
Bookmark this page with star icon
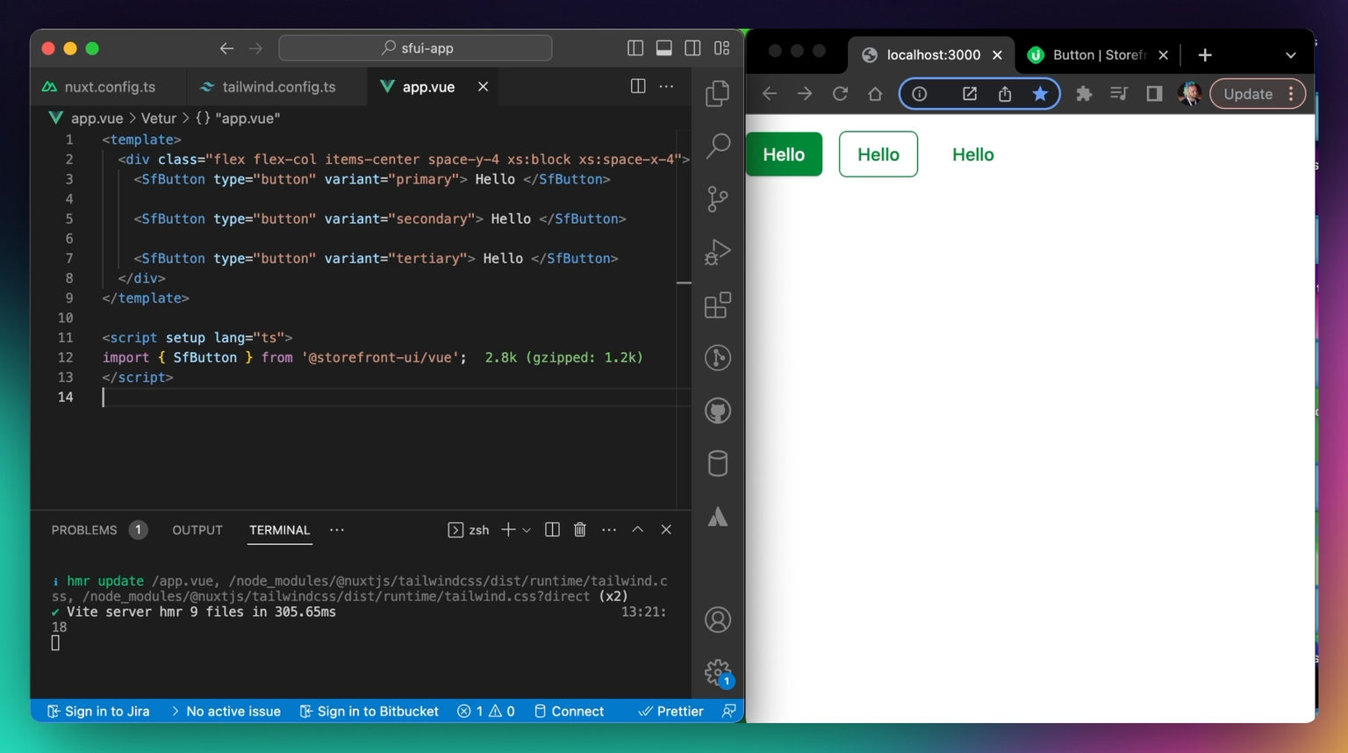[1040, 94]
